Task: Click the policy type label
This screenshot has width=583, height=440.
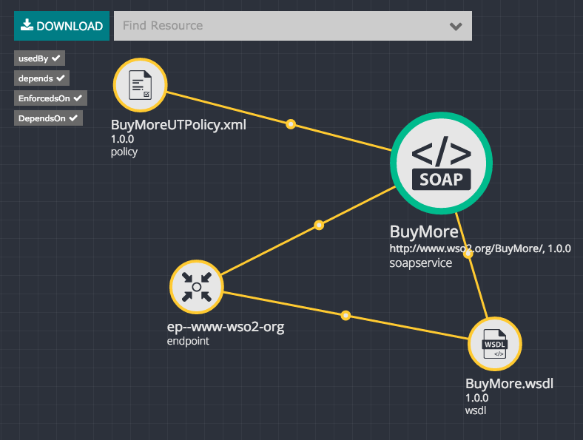Action: (124, 152)
